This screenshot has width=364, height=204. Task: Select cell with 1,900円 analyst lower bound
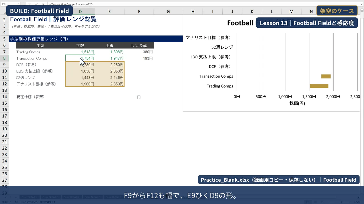tap(80, 84)
